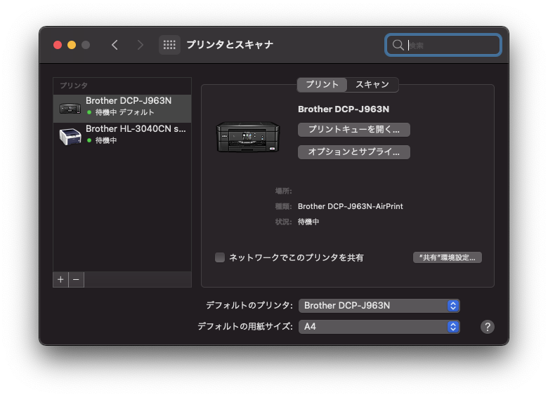The width and height of the screenshot is (548, 397).
Task: Remove printer with the minus button
Action: 76,280
